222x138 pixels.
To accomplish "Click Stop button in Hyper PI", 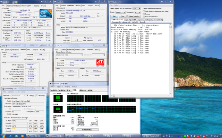I will pos(122,16).
